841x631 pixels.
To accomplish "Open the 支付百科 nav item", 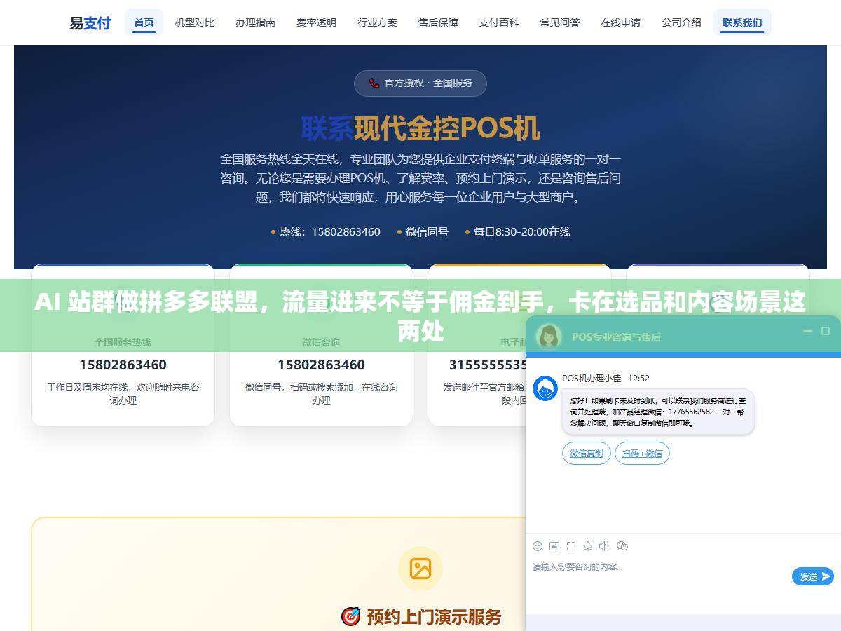I will [499, 22].
